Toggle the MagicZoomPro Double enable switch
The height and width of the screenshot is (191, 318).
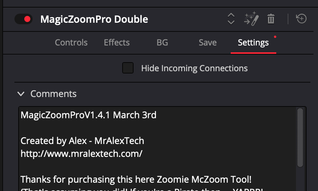pyautogui.click(x=23, y=19)
